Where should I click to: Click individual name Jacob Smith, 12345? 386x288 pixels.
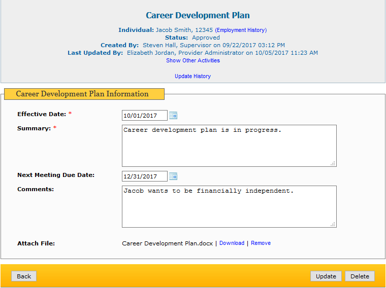[184, 30]
